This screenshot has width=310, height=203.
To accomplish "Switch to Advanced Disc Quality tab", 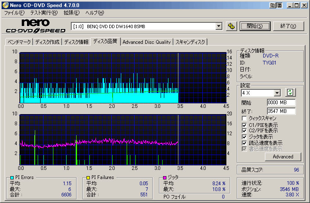I will click(147, 42).
